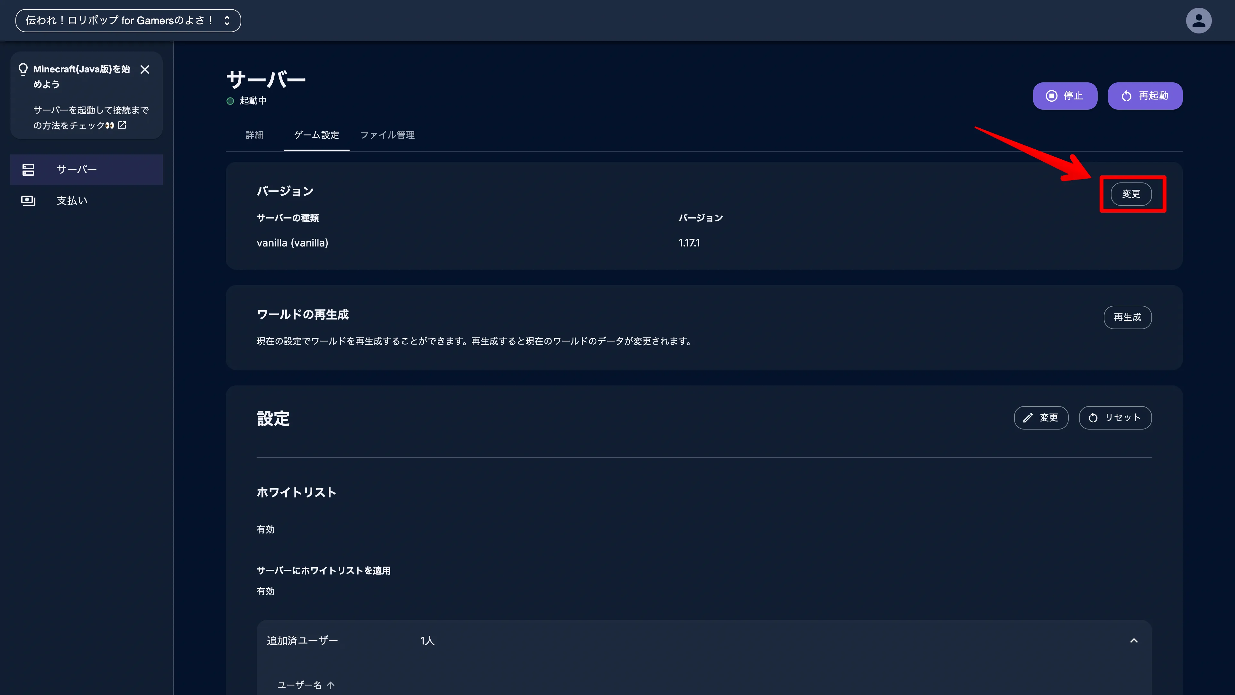
Task: Open the サーバーを起動して接続までの方法をチェック link
Action: tap(91, 117)
